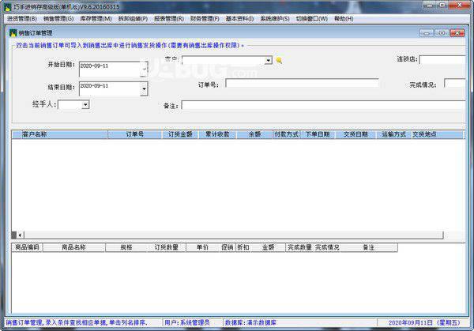This screenshot has width=474, height=331.
Task: Minimize the 销售订单管理 child window
Action: 427,32
